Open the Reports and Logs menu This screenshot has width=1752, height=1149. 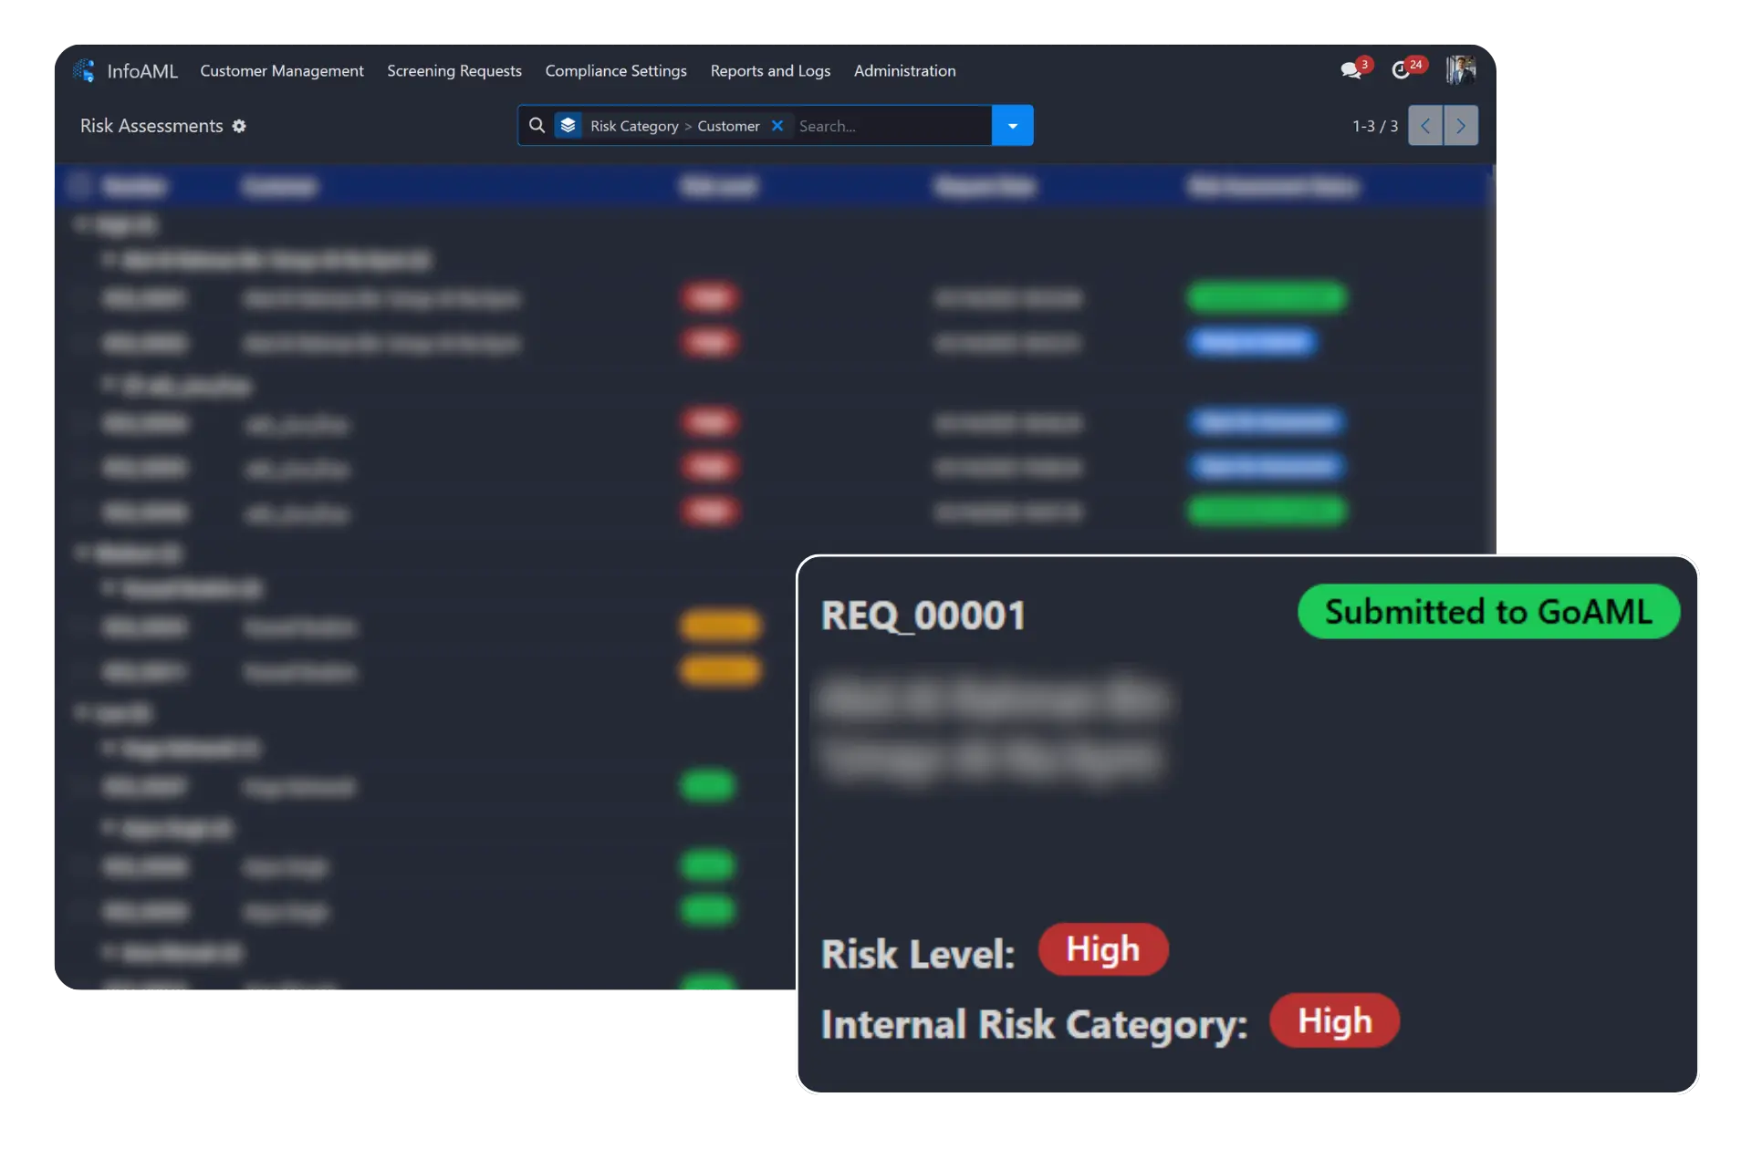tap(770, 71)
